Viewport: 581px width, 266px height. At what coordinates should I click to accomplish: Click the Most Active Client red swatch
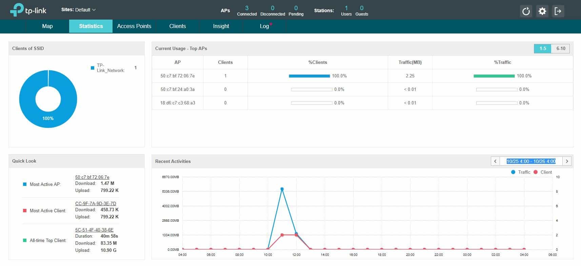point(25,211)
